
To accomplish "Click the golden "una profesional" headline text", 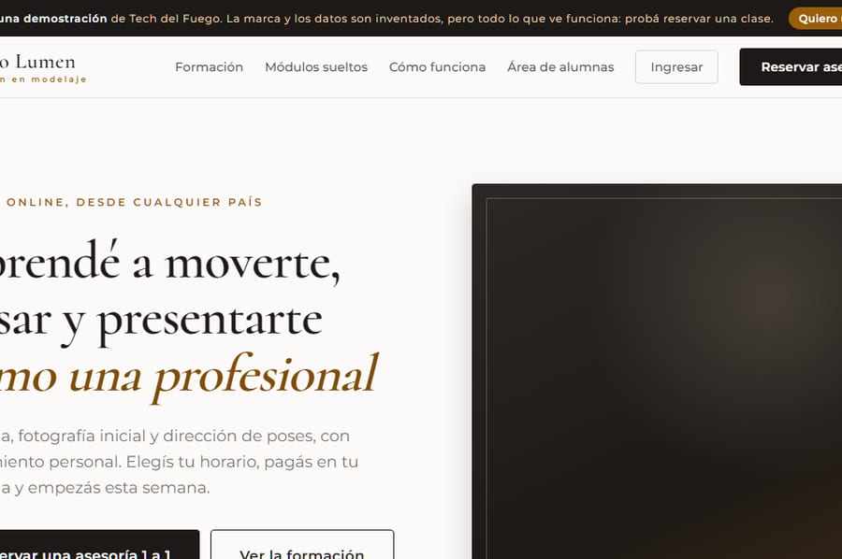I will (224, 376).
